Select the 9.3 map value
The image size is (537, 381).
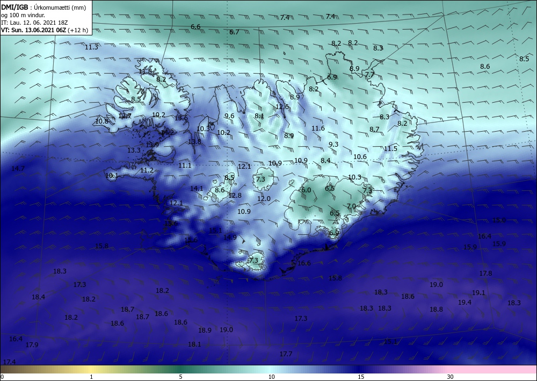(x=333, y=144)
